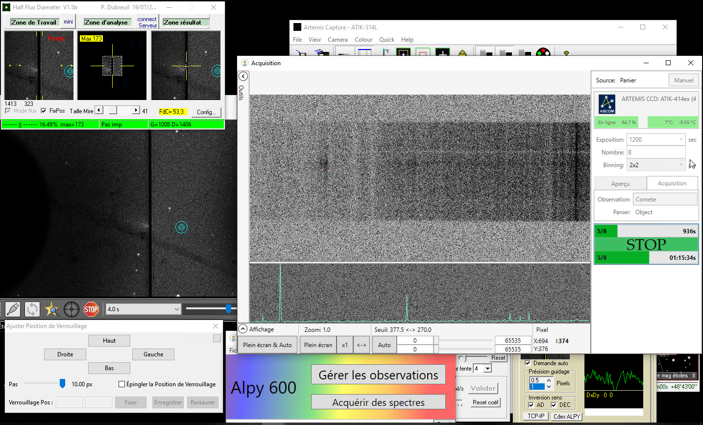Open the Exposition 1200 sec dropdown
The height and width of the screenshot is (425, 703).
pos(681,140)
